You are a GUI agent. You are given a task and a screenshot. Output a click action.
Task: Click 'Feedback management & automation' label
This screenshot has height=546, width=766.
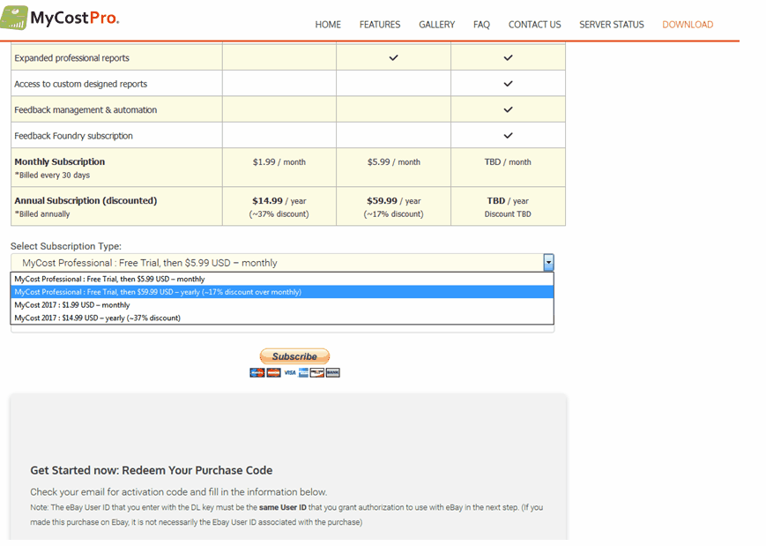pyautogui.click(x=86, y=110)
